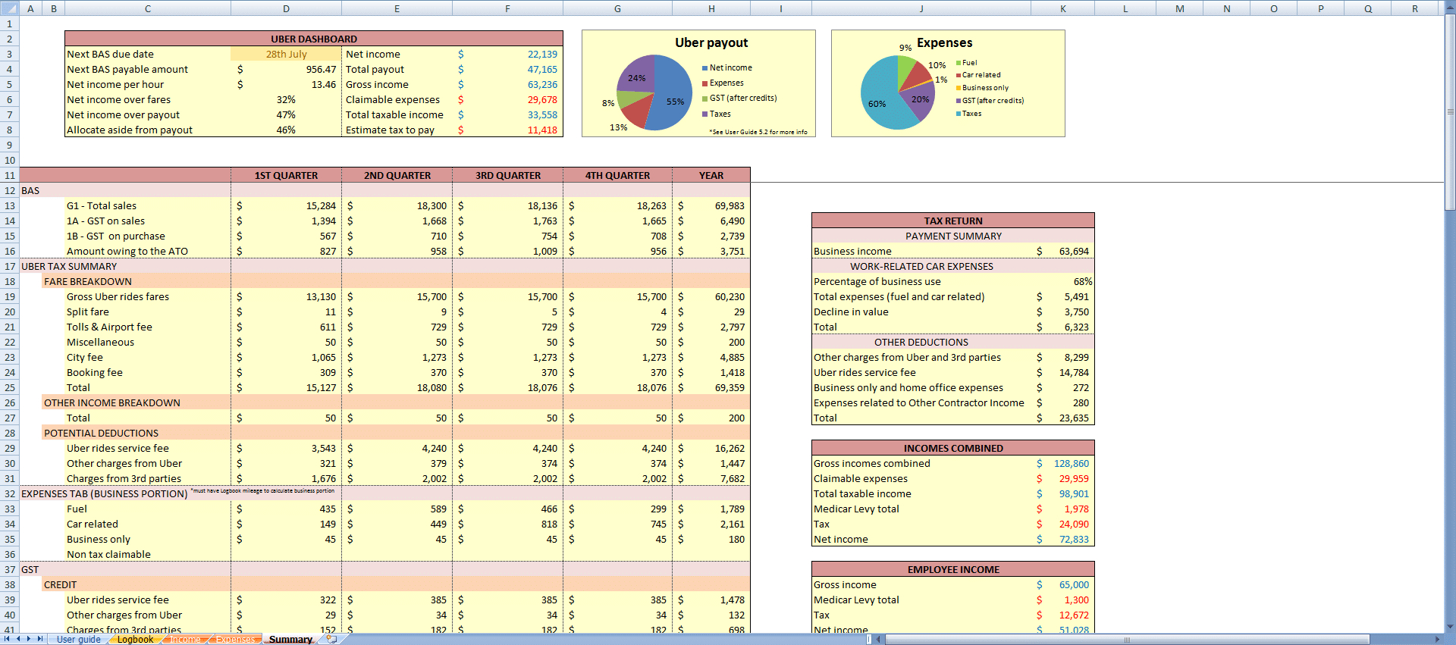Viewport: 1456px width, 645px height.
Task: Click the EMPLOYEE INCOME table header
Action: (953, 569)
